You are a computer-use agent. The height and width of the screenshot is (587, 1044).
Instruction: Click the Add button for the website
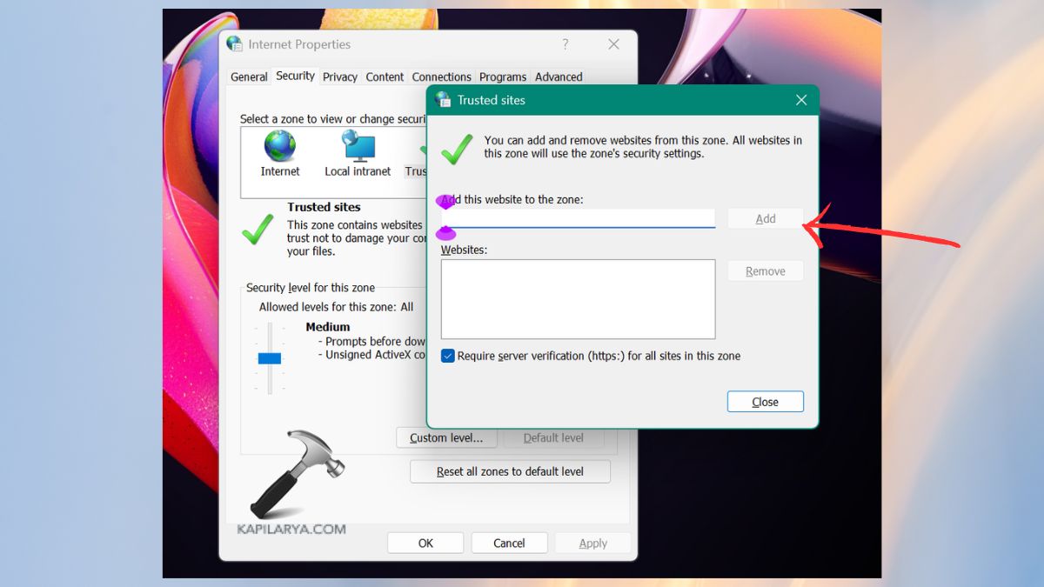[x=765, y=218]
